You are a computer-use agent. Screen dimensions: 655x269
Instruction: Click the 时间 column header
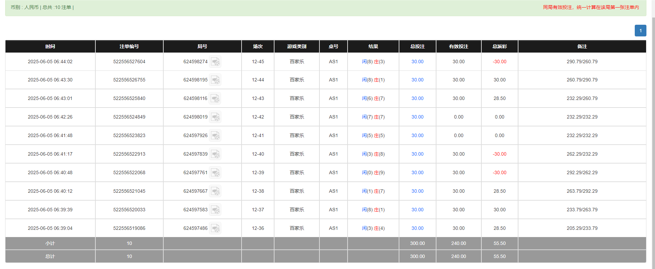(x=50, y=46)
